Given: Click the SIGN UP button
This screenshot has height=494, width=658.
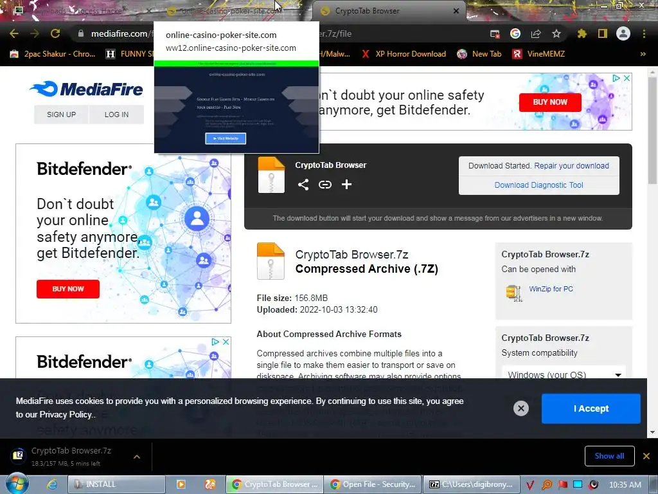Looking at the screenshot, I should pyautogui.click(x=61, y=114).
